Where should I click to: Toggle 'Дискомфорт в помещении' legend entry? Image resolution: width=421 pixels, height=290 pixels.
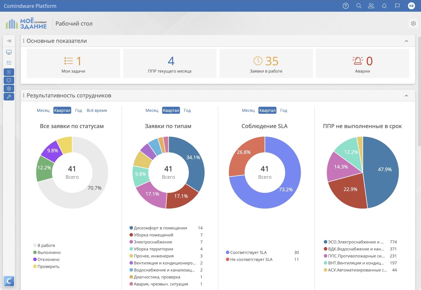click(160, 228)
